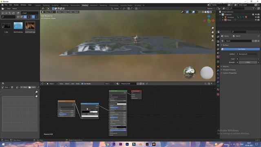Click the blue Use Nodes button in World
Screen dimensions: 261x147
(240, 49)
